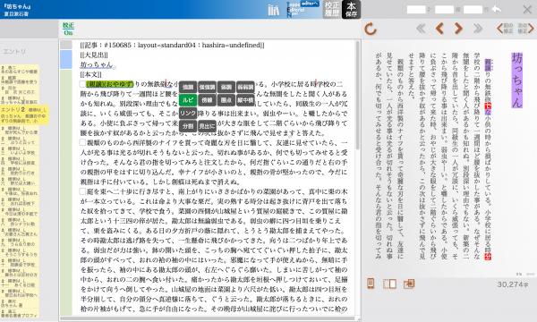Switch to the two-page spread view

(x=389, y=284)
